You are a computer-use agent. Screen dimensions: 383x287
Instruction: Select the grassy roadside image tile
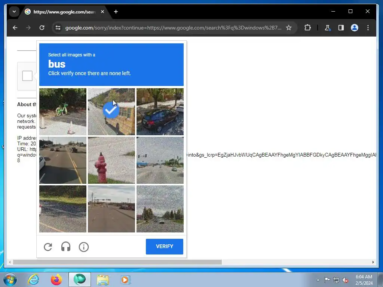coord(63,209)
